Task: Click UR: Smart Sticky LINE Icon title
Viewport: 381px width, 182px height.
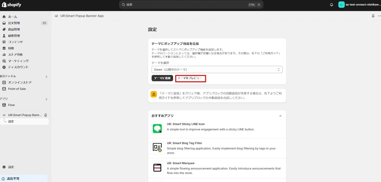Action: [186, 124]
